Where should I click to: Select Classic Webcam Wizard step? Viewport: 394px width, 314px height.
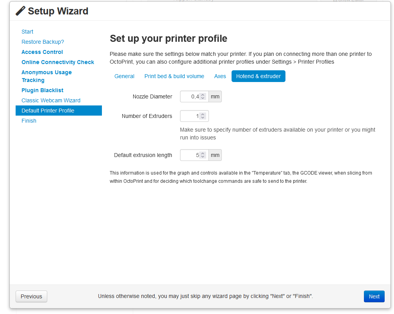click(x=51, y=100)
